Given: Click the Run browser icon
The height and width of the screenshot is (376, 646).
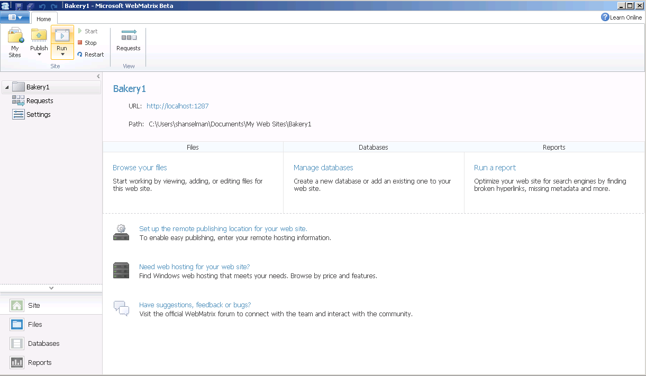Looking at the screenshot, I should point(62,35).
